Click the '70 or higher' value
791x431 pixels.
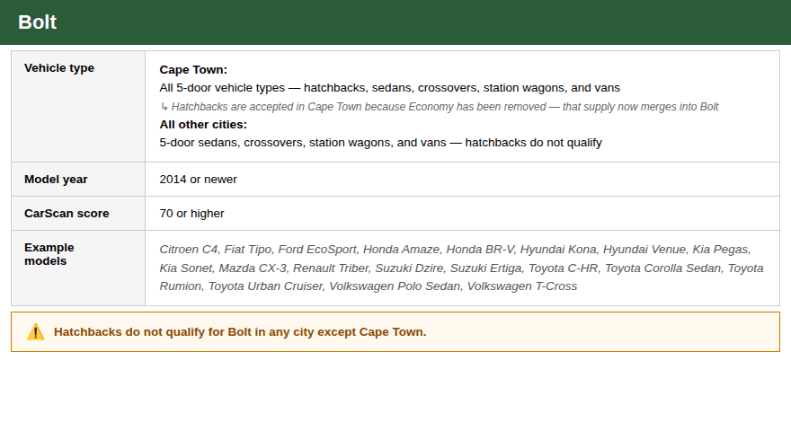click(191, 214)
